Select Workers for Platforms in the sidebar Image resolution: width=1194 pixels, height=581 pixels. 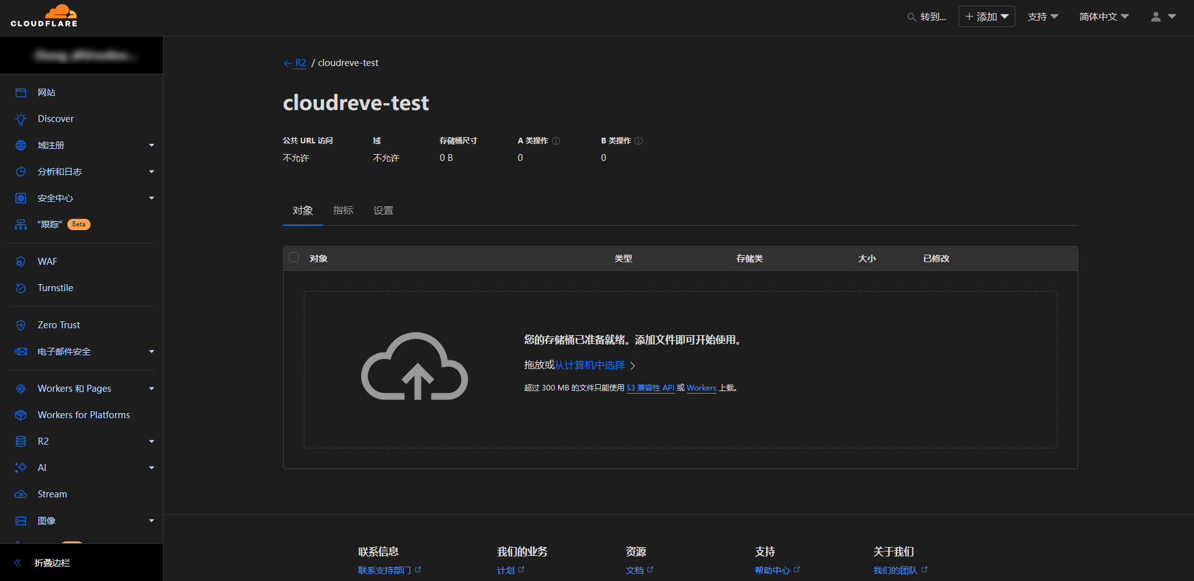(82, 414)
